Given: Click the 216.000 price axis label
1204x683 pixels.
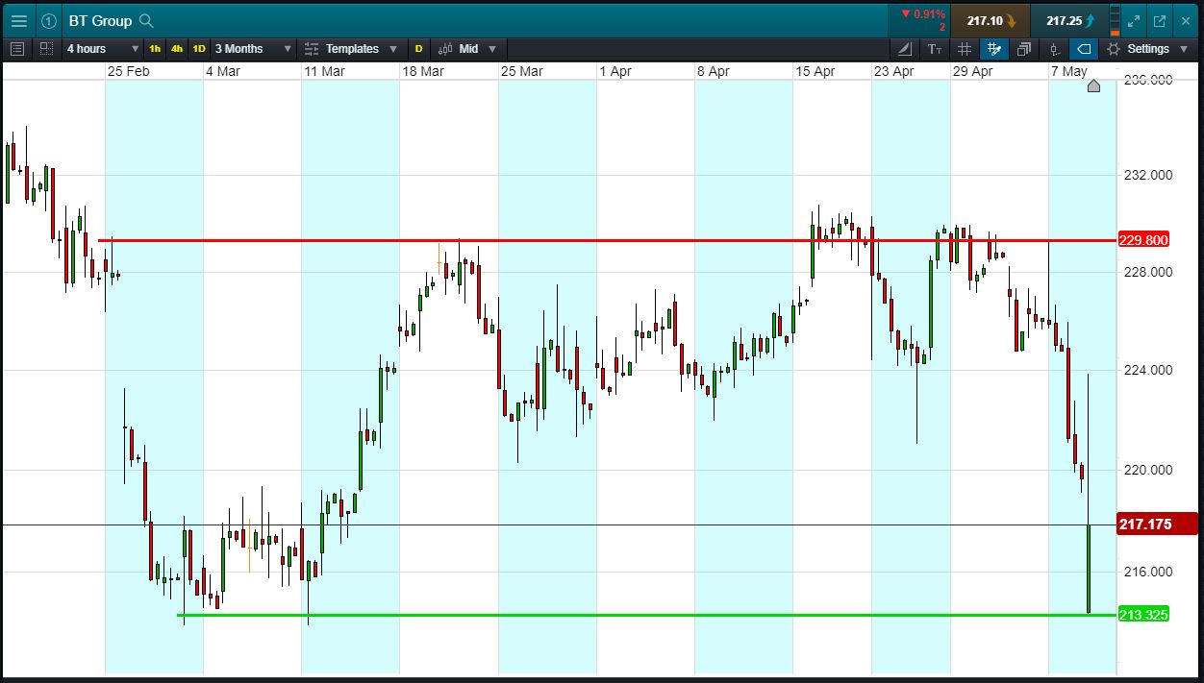Looking at the screenshot, I should point(1148,572).
